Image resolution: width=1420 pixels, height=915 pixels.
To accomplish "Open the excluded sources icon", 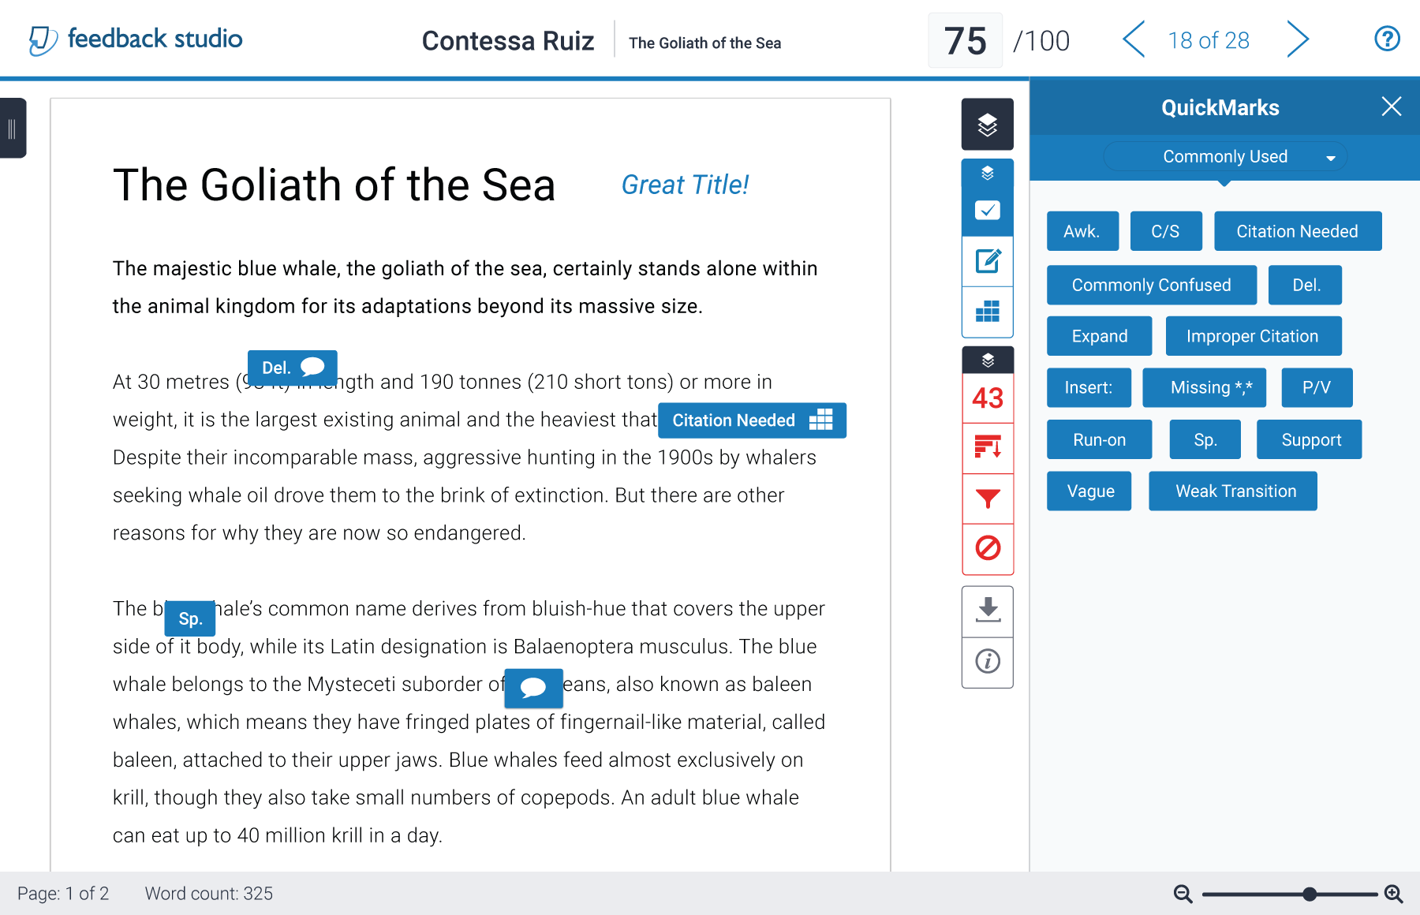I will 987,548.
